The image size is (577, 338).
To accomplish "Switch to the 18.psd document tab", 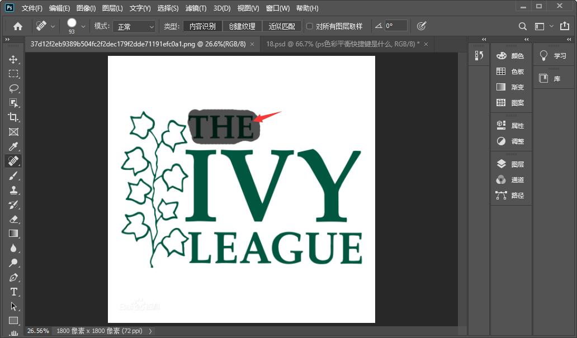I will [x=343, y=44].
